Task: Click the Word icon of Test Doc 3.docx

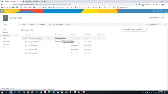Action: [26, 53]
